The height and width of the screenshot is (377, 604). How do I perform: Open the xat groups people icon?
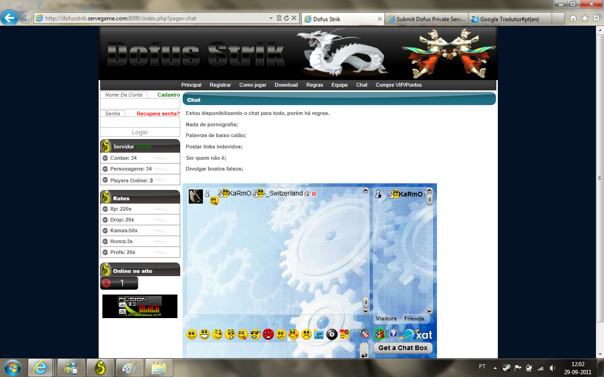click(x=379, y=334)
